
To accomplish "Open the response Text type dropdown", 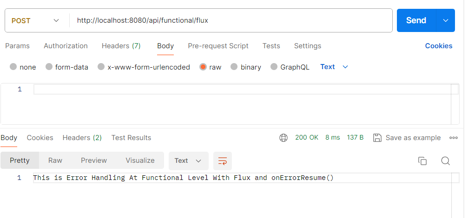I will 188,161.
